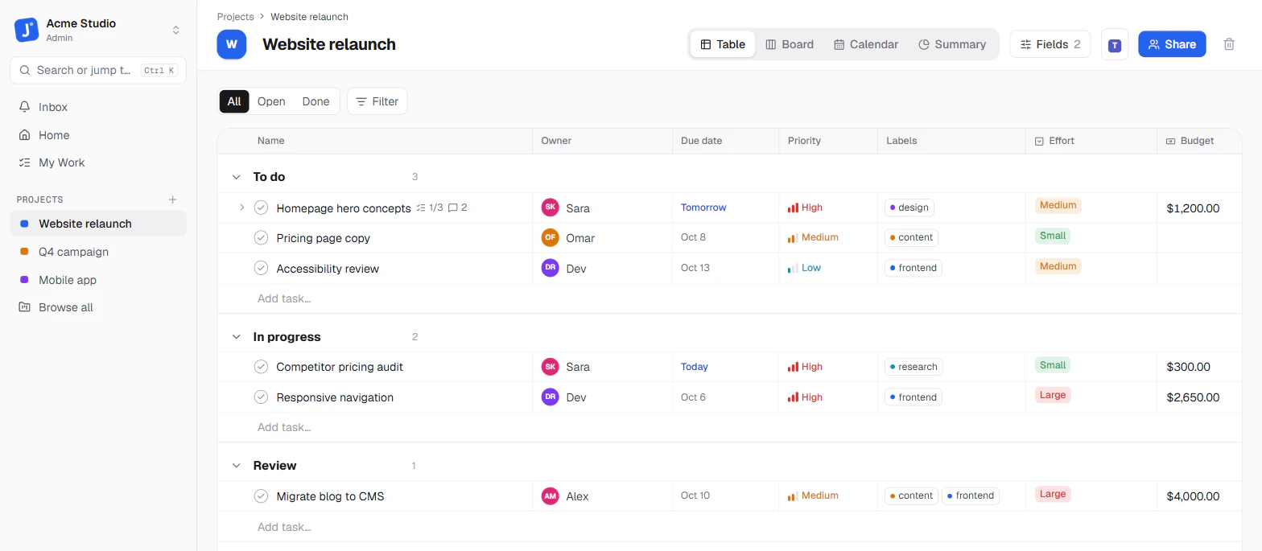Open comments icon on Homepage hero concepts
The height and width of the screenshot is (551, 1262).
click(458, 208)
